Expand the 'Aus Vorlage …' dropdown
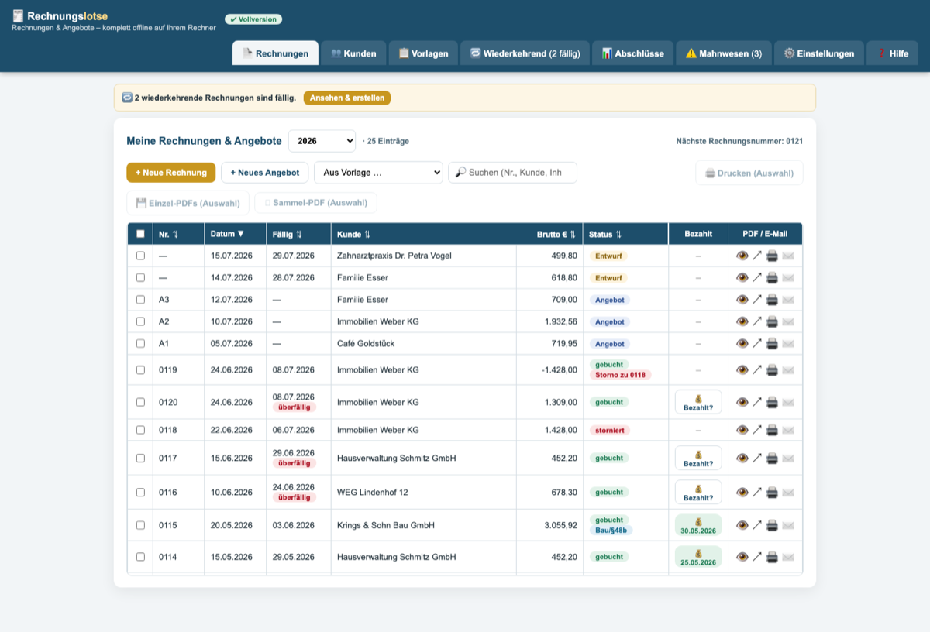This screenshot has width=930, height=632. point(378,172)
